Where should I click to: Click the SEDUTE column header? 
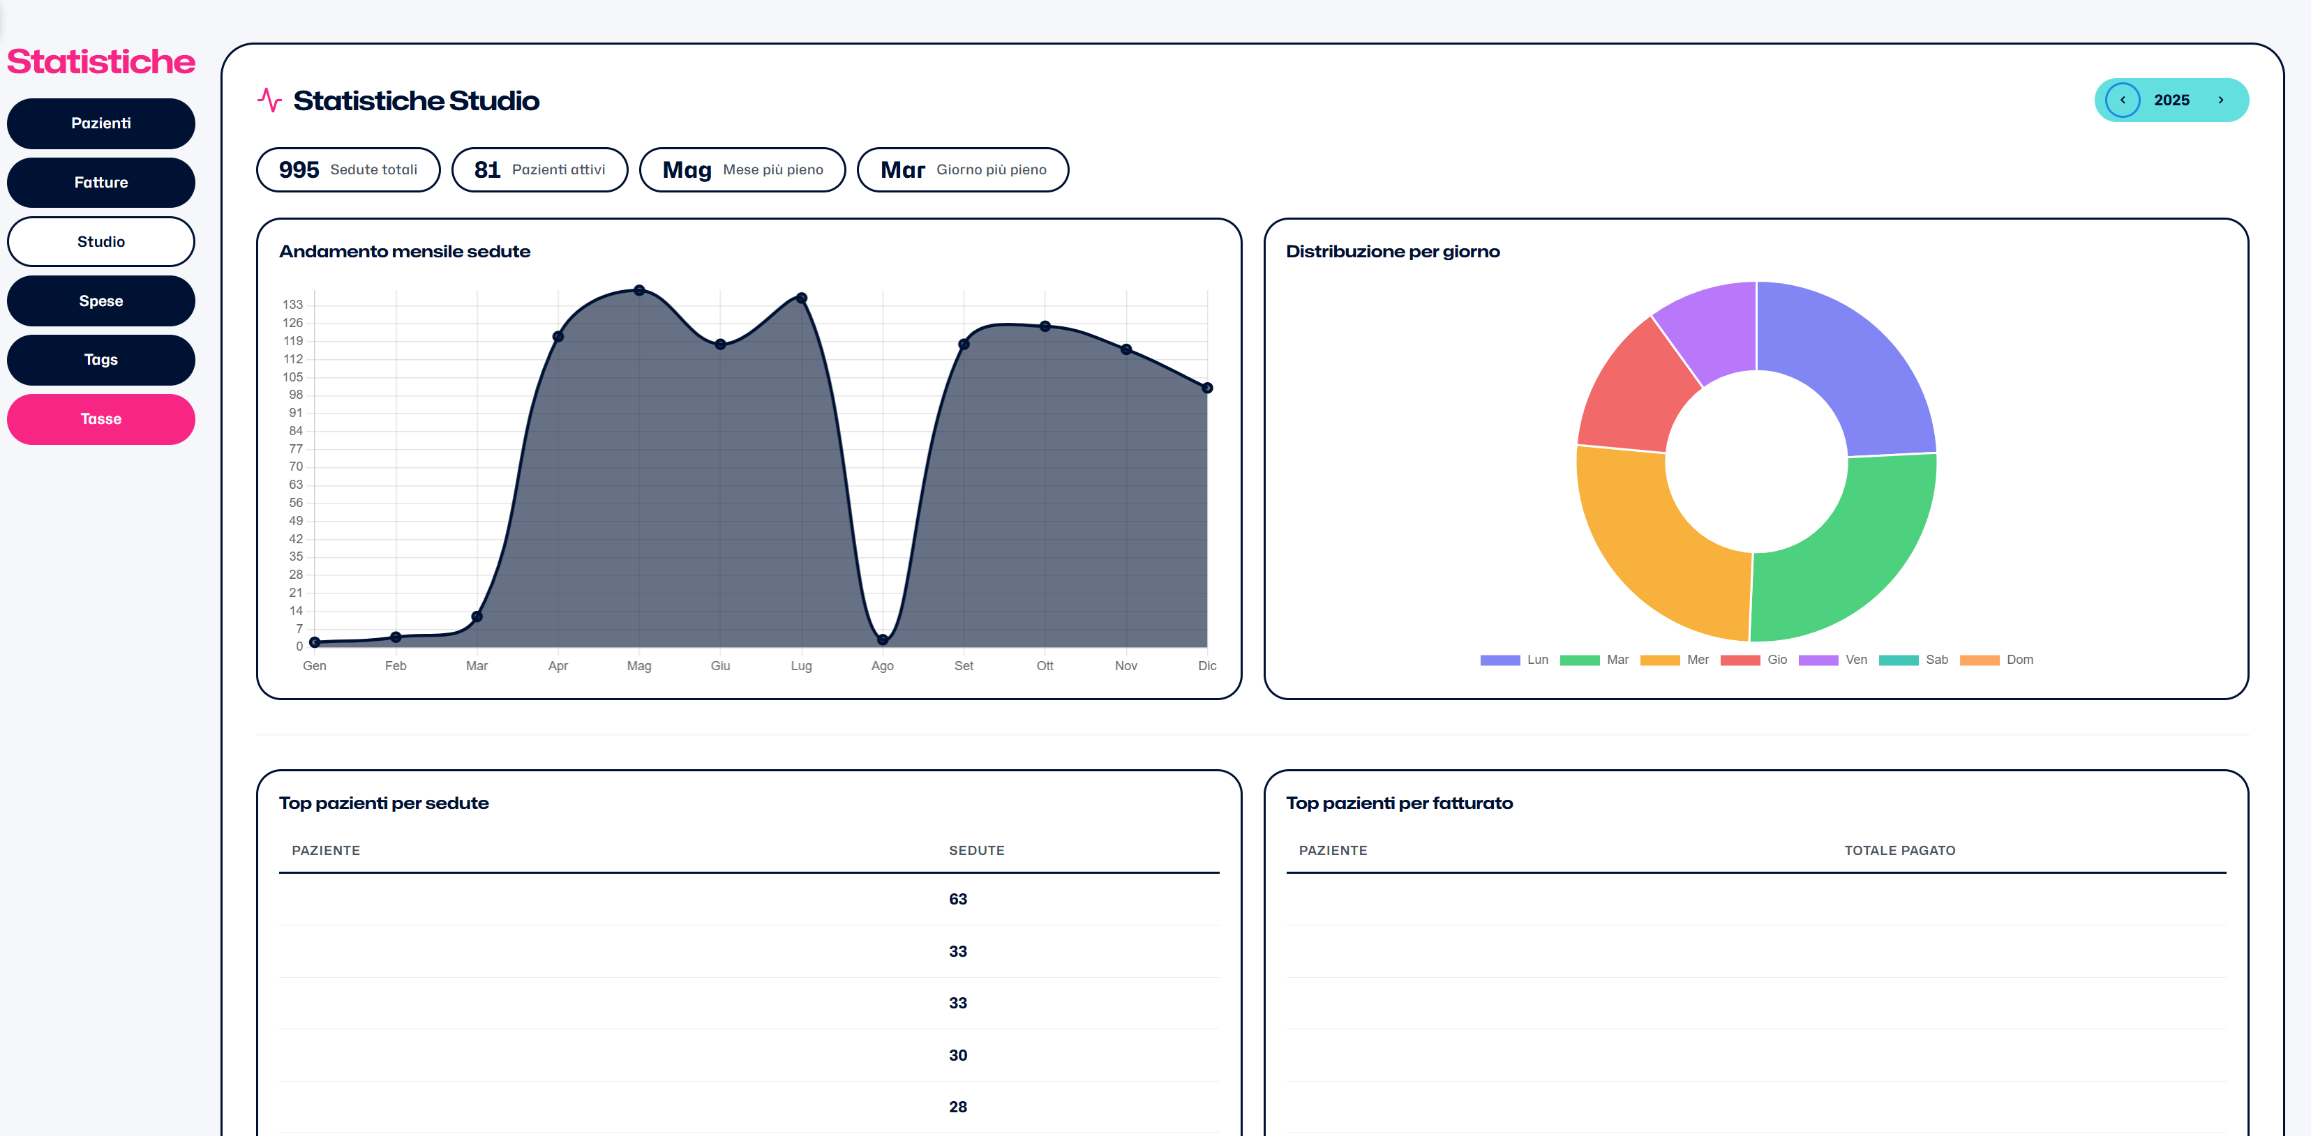976,851
